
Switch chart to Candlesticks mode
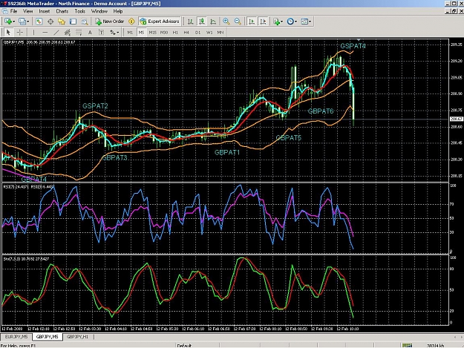tap(202, 22)
